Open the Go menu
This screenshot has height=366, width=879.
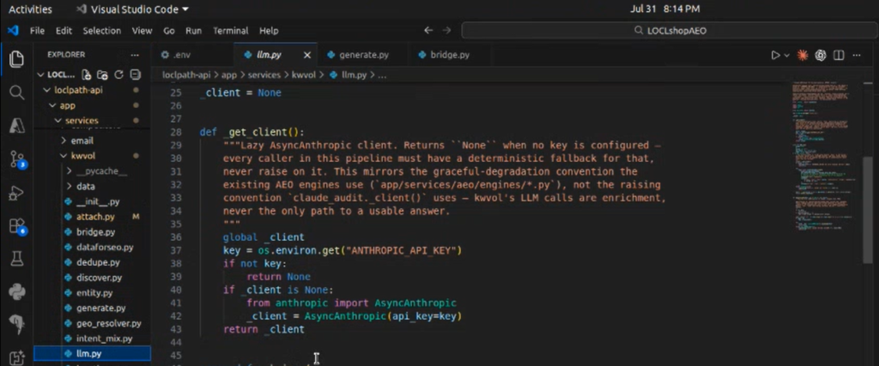point(169,31)
